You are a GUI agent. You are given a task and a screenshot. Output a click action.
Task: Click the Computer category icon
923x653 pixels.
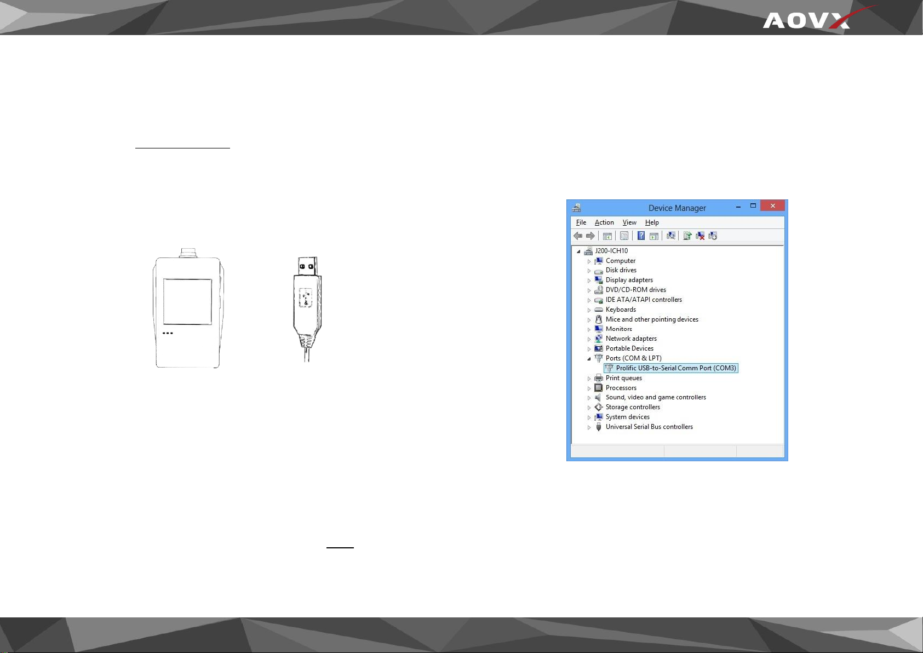click(x=599, y=261)
